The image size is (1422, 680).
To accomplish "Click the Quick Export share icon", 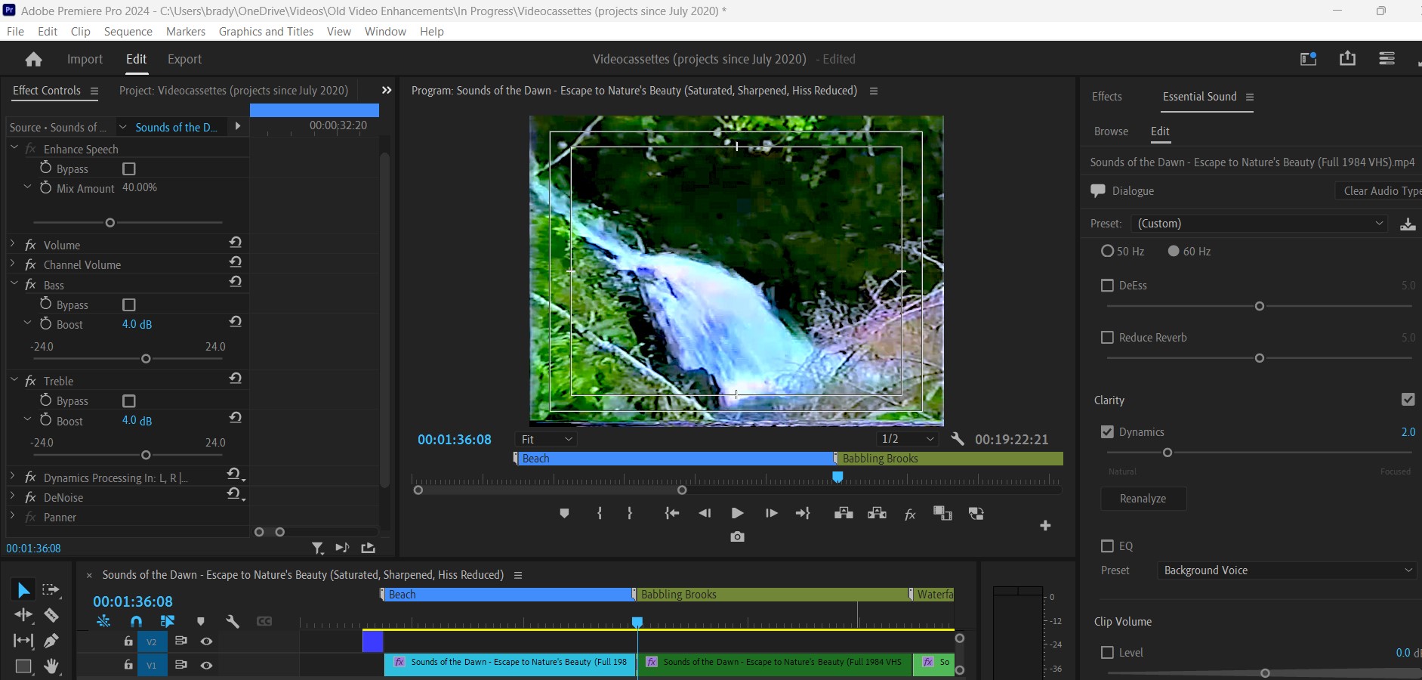I will pyautogui.click(x=1347, y=58).
